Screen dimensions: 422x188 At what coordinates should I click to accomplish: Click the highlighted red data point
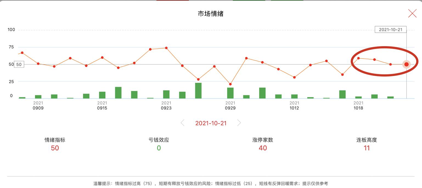pyautogui.click(x=406, y=64)
